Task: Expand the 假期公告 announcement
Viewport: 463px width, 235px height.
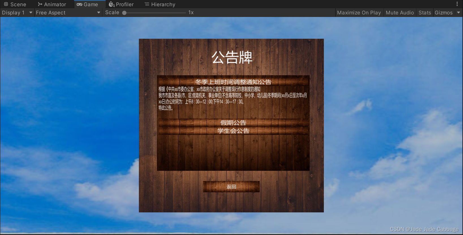Action: pyautogui.click(x=233, y=122)
